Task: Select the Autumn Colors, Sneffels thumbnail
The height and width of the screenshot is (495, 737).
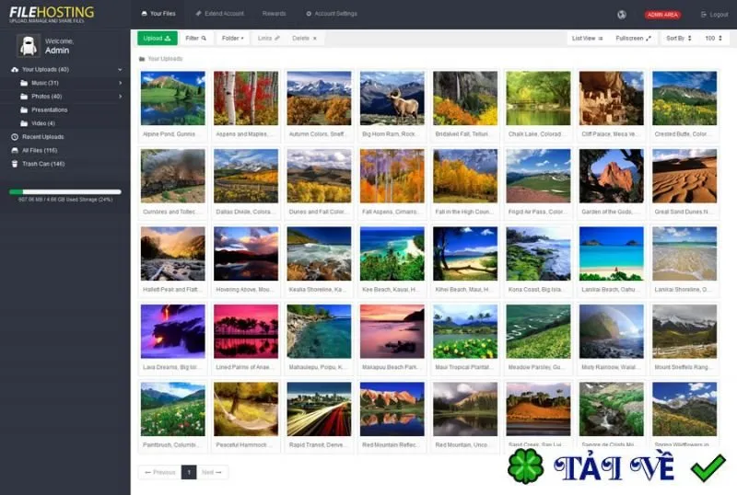Action: [x=319, y=98]
